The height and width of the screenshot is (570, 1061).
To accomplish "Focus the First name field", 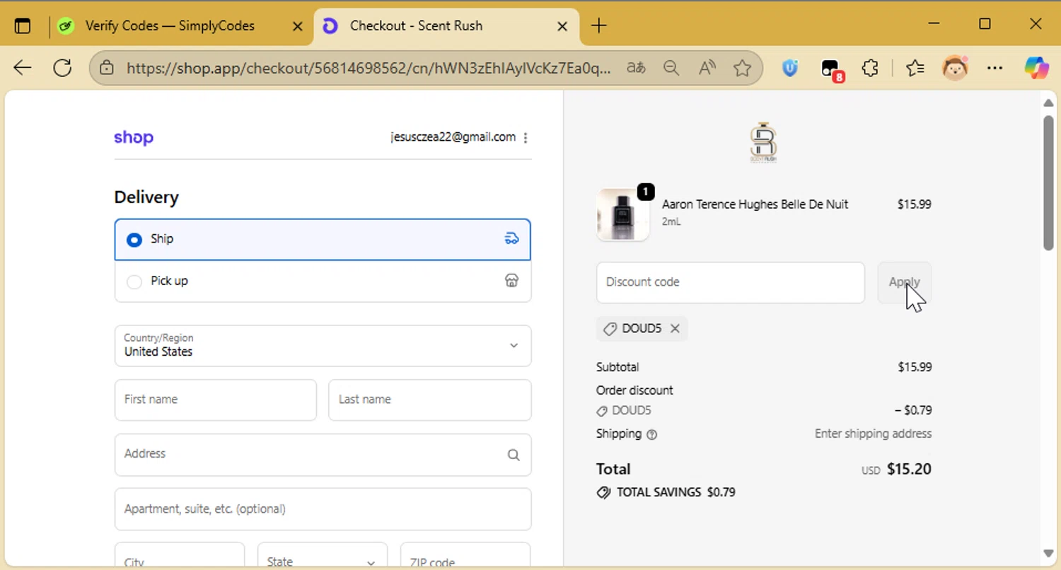I will click(216, 400).
